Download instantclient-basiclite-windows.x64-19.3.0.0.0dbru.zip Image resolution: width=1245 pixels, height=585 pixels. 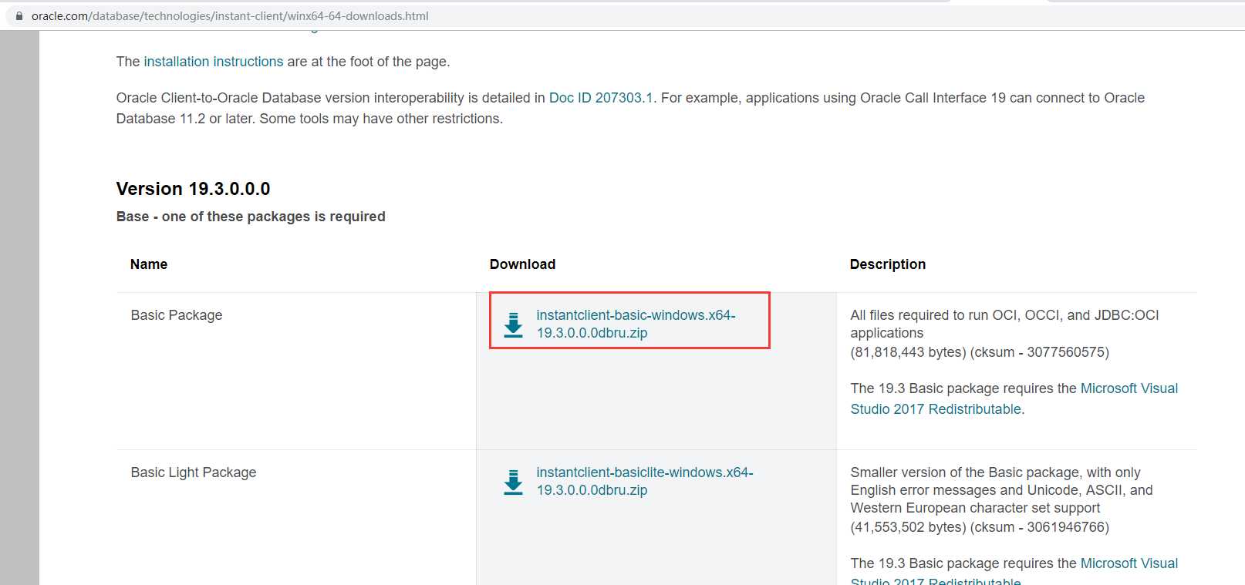pos(645,481)
